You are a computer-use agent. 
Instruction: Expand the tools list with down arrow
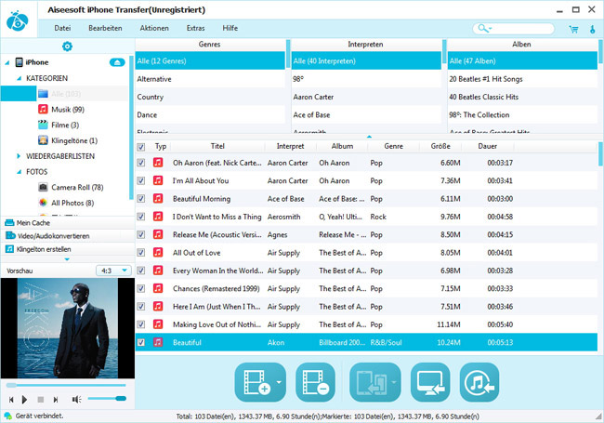[x=67, y=259]
